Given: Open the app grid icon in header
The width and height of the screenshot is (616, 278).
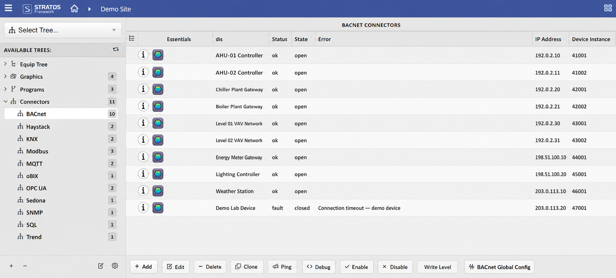Looking at the screenshot, I should click(608, 8).
